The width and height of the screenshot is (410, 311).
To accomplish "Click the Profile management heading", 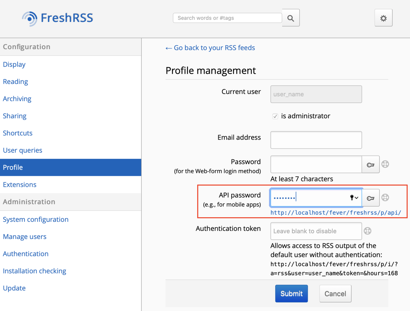I will 211,70.
